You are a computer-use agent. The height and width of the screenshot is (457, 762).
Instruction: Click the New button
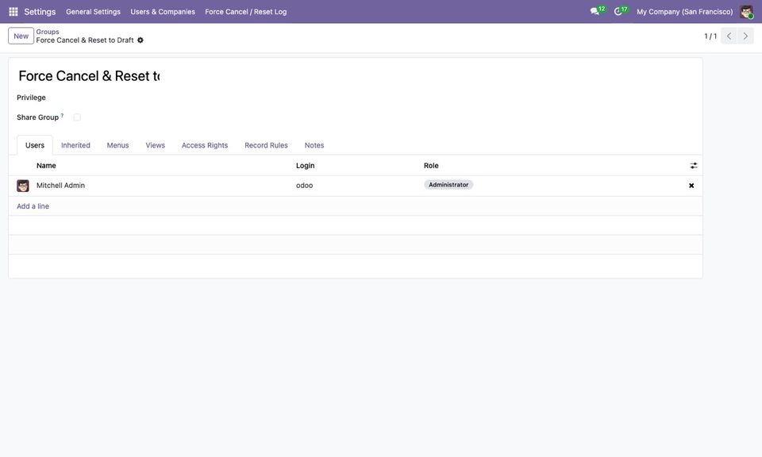pyautogui.click(x=21, y=36)
